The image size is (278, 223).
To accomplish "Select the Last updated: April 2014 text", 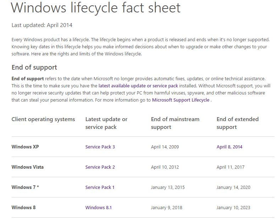I will [x=42, y=25].
